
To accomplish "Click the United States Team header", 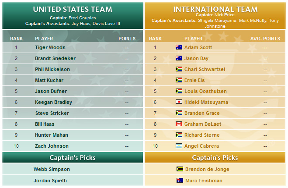I will click(x=73, y=9).
